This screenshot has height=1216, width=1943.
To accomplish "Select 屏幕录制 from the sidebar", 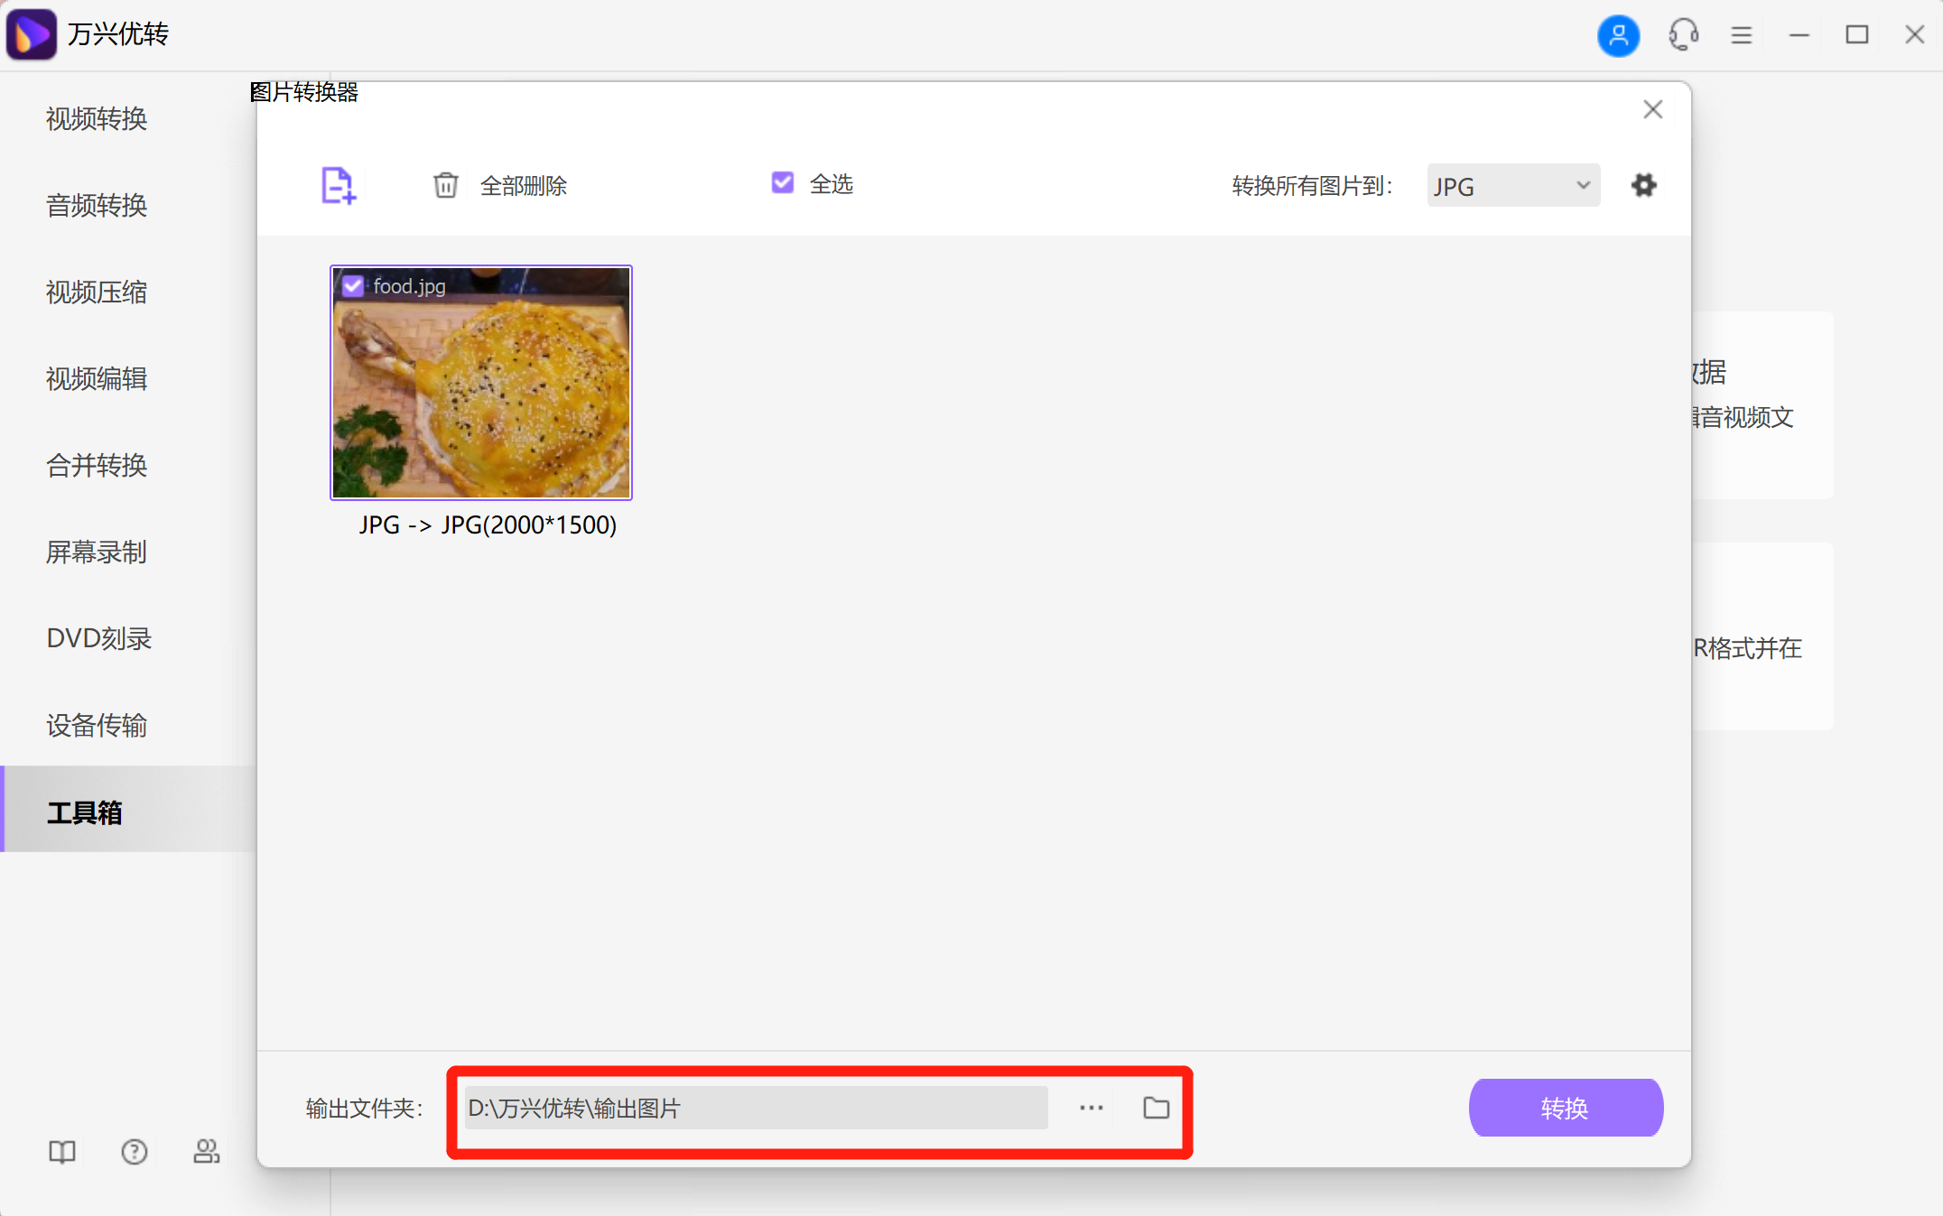I will click(x=96, y=552).
